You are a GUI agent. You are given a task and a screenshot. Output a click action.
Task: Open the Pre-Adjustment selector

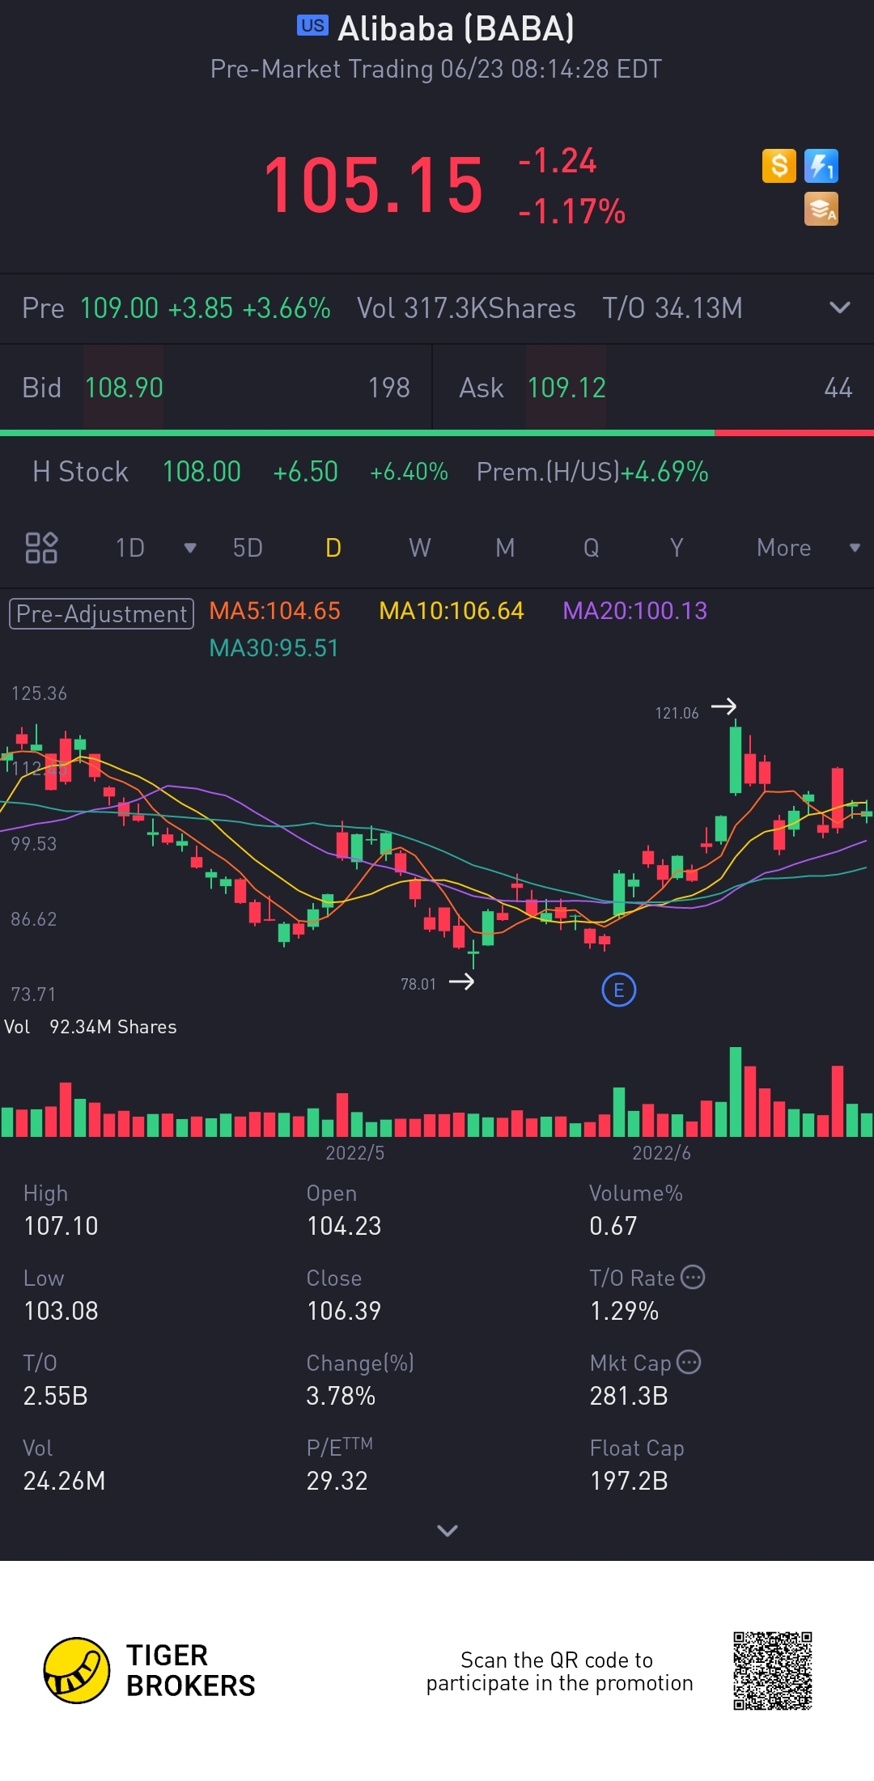point(101,613)
